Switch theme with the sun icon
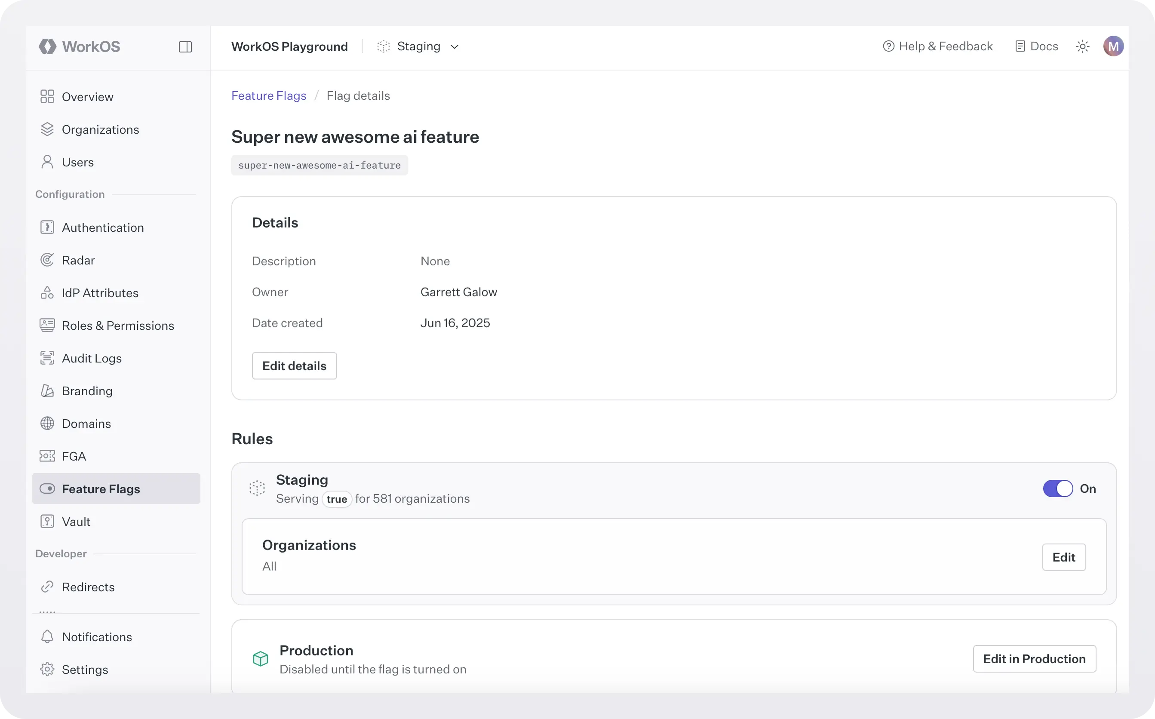Viewport: 1155px width, 719px height. click(1083, 46)
